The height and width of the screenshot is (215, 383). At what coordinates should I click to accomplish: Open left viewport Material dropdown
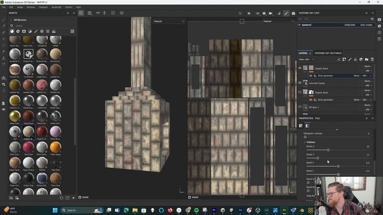coord(169,21)
